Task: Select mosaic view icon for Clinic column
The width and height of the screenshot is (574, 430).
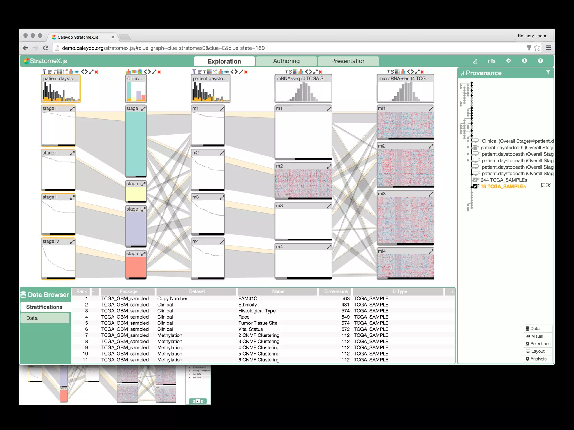Action: [134, 72]
